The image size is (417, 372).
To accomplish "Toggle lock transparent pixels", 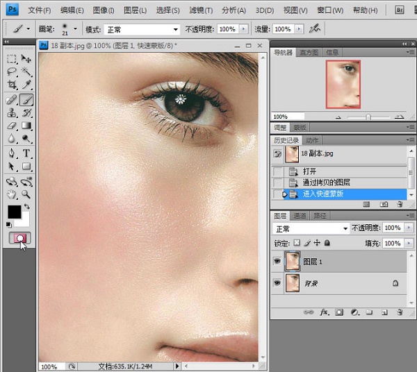I will 297,243.
